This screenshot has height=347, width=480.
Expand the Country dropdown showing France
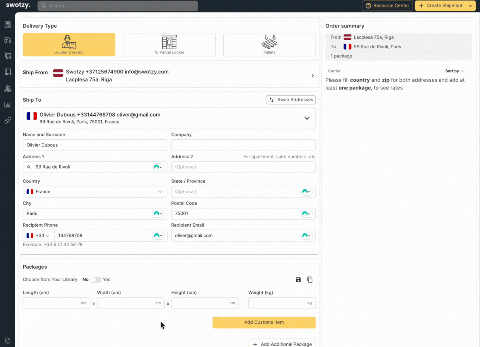tap(159, 191)
